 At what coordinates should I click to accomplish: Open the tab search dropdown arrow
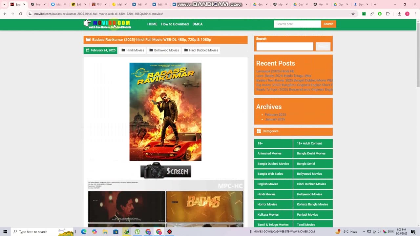(4, 4)
